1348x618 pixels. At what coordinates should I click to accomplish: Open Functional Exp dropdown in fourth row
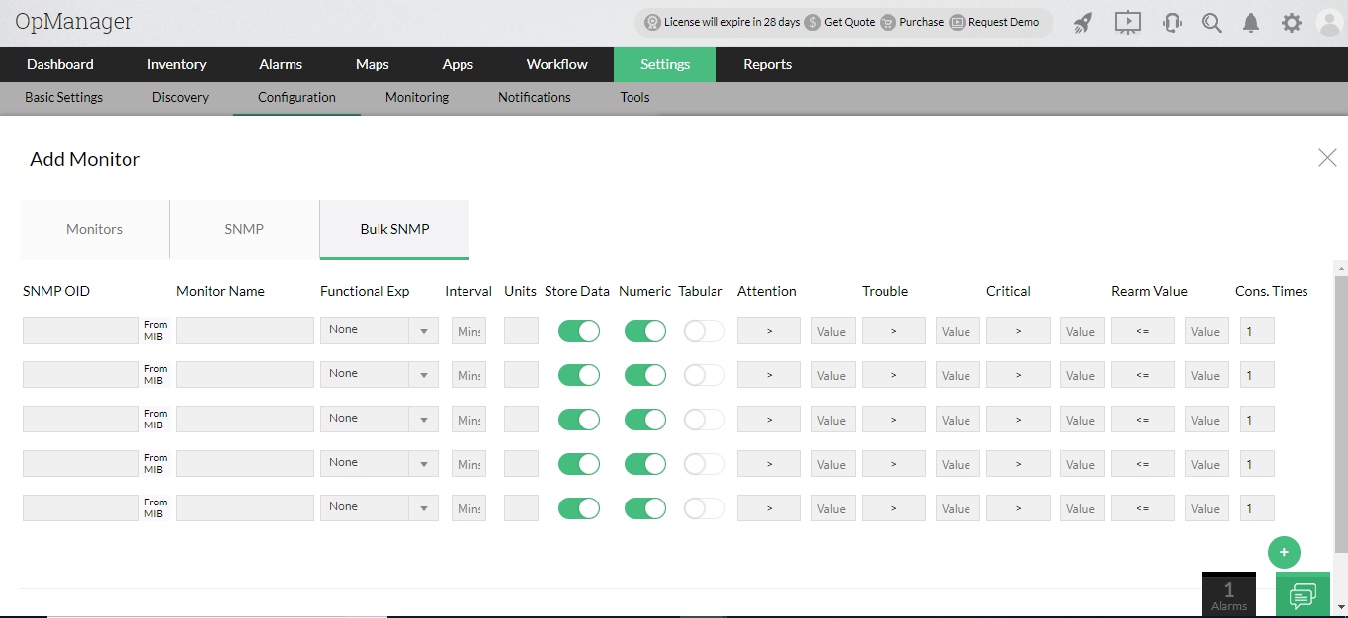pos(379,463)
